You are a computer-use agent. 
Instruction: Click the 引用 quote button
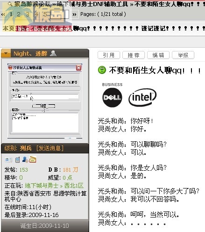(109, 55)
